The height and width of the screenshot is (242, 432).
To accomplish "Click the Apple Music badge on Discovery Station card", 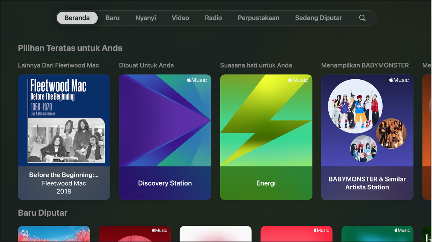I will point(196,80).
